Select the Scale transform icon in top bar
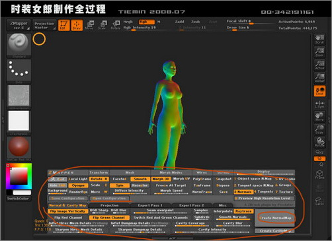Viewport: 332px width, 241px height. pyautogui.click(x=103, y=25)
